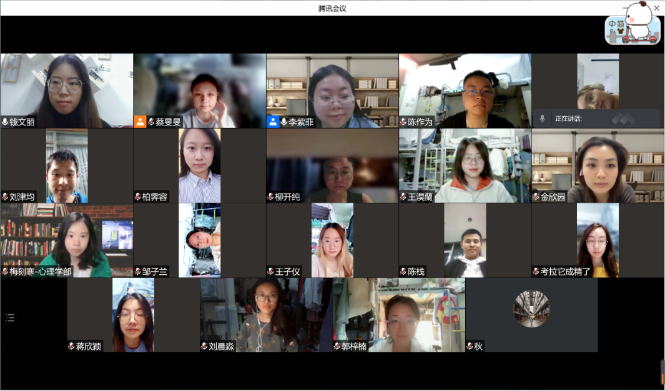Click the vertical scrollbar at bottom right
The width and height of the screenshot is (665, 391).
(663, 372)
